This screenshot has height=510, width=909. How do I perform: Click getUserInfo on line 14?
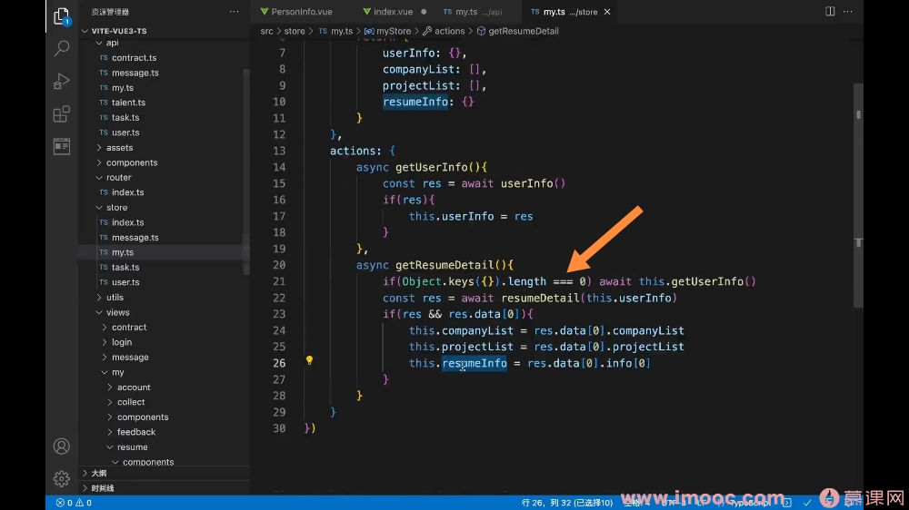pos(432,167)
